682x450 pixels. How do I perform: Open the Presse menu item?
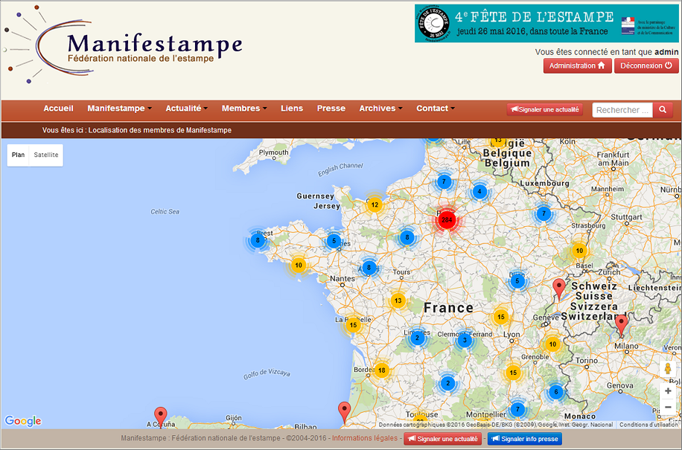point(331,109)
